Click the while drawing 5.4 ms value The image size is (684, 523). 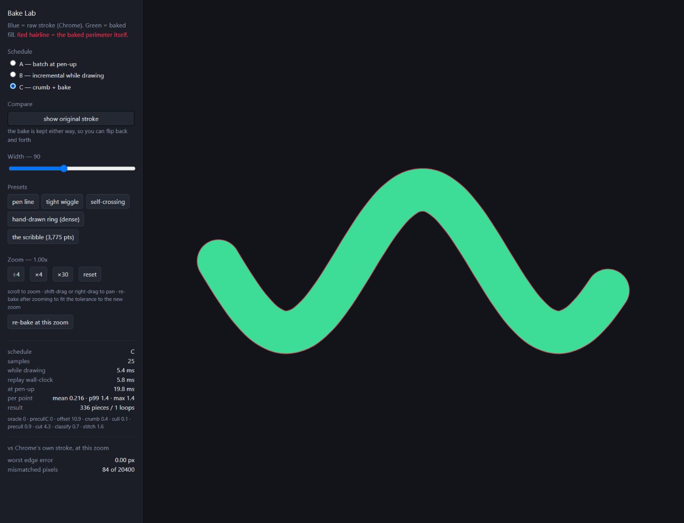pos(125,370)
